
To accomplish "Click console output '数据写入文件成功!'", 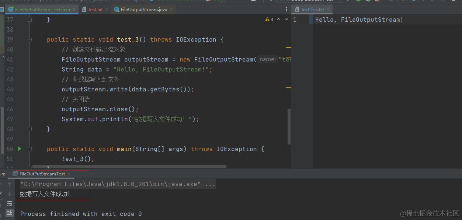I will 45,194.
